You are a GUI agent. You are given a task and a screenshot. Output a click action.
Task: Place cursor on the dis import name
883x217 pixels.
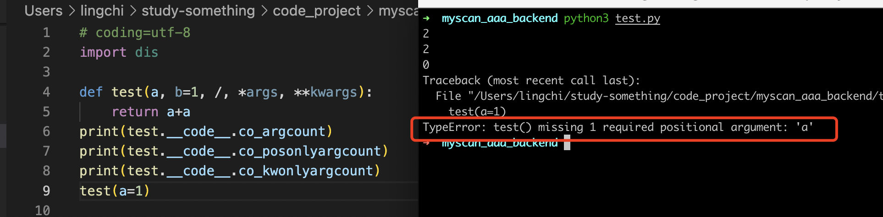(x=147, y=52)
